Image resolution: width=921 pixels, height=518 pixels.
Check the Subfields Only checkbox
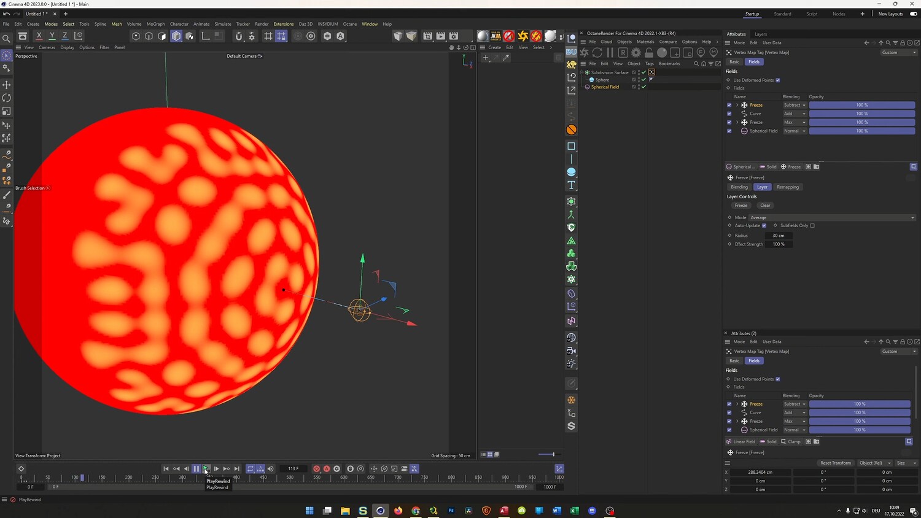click(x=812, y=226)
